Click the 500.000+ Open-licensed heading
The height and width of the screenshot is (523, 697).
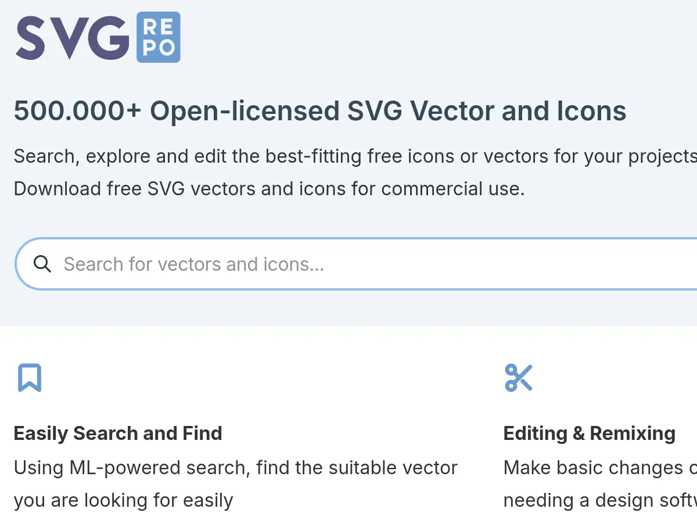coord(319,110)
